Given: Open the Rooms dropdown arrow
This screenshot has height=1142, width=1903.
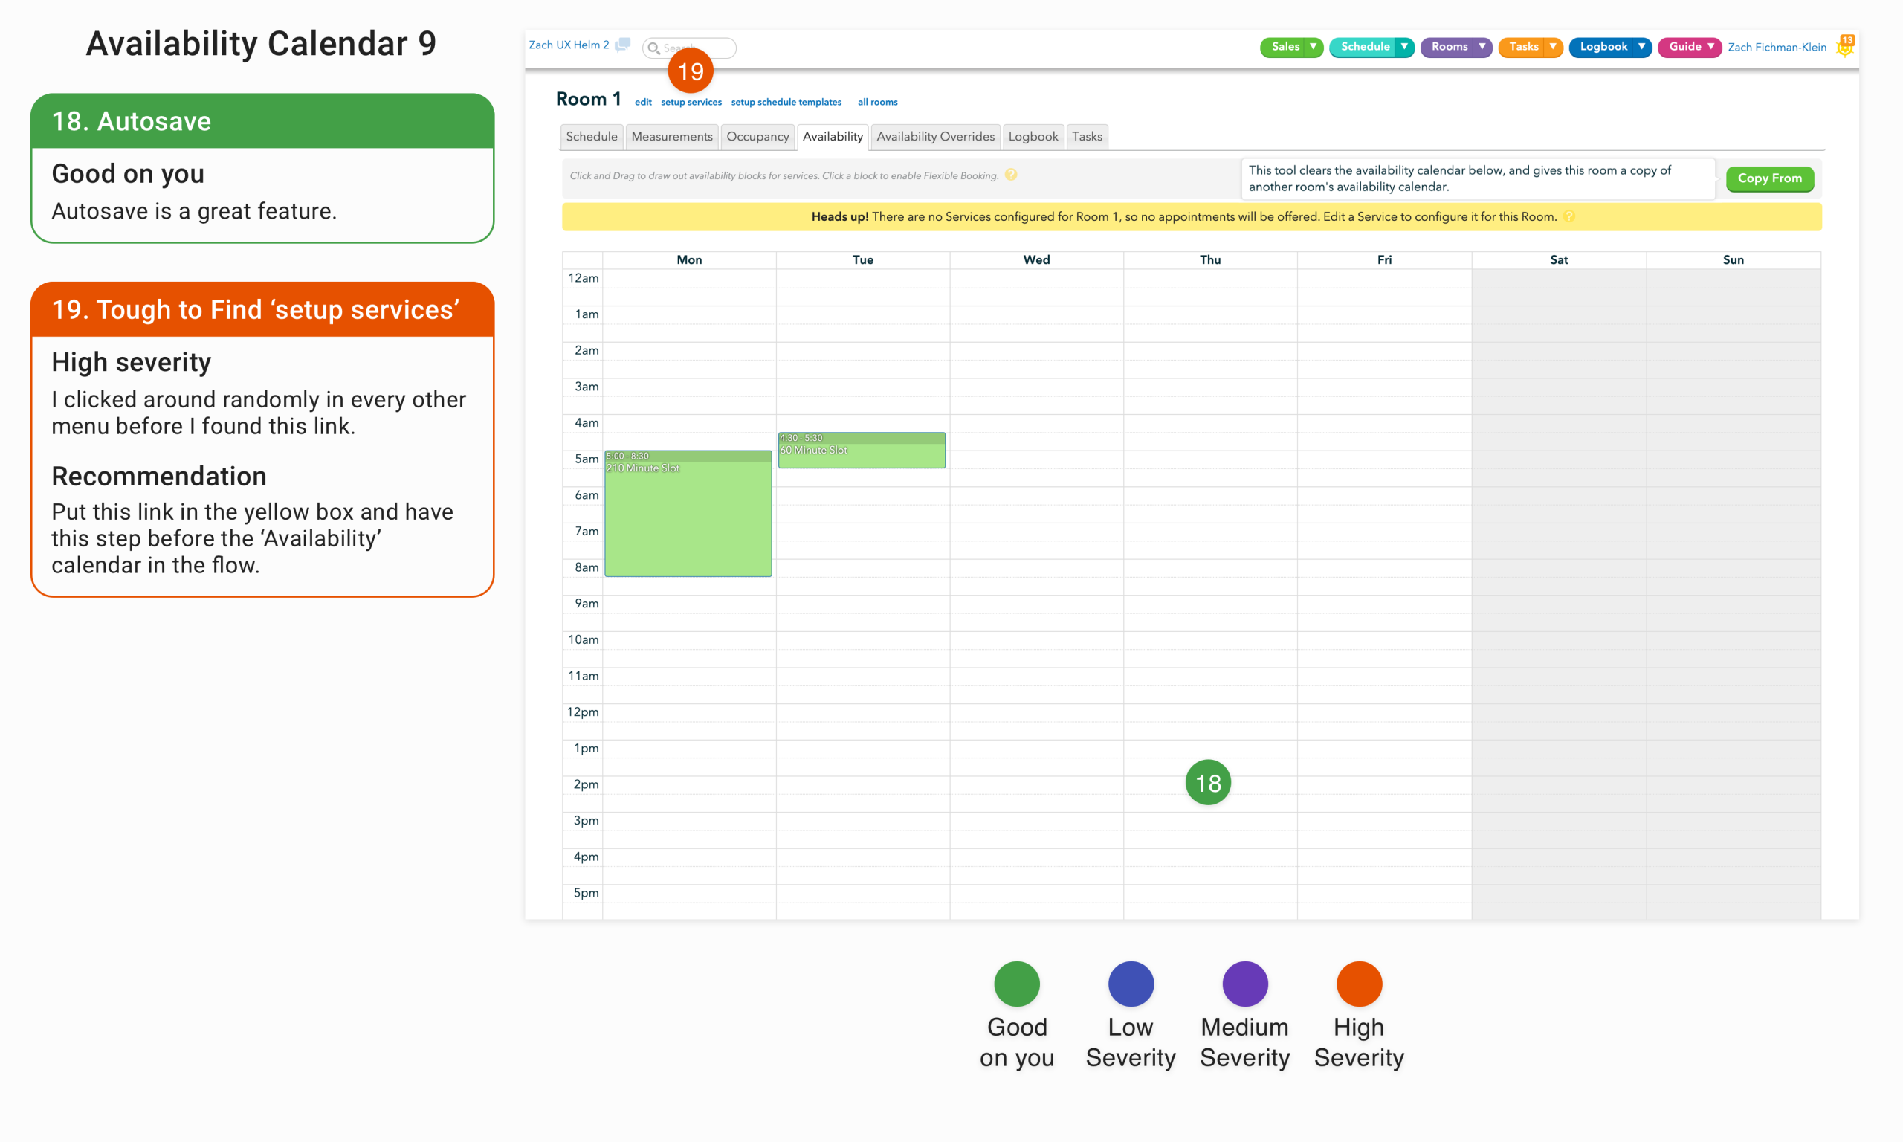Looking at the screenshot, I should [x=1482, y=47].
